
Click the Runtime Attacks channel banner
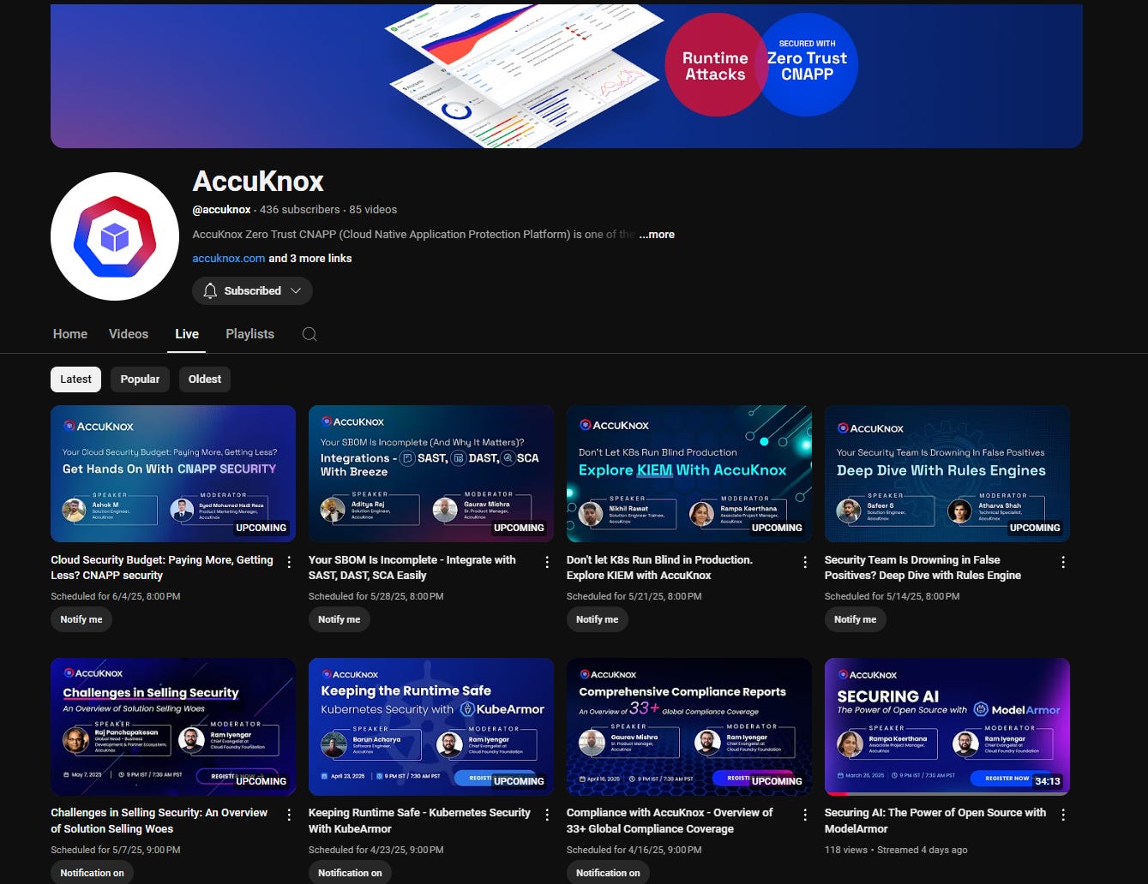pyautogui.click(x=567, y=75)
